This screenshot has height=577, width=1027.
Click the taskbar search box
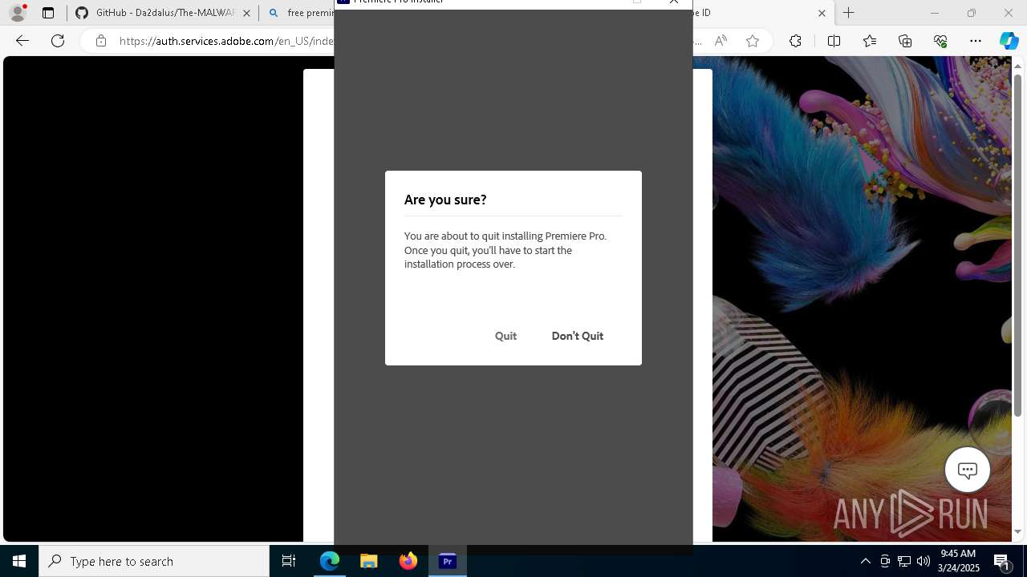click(x=154, y=561)
